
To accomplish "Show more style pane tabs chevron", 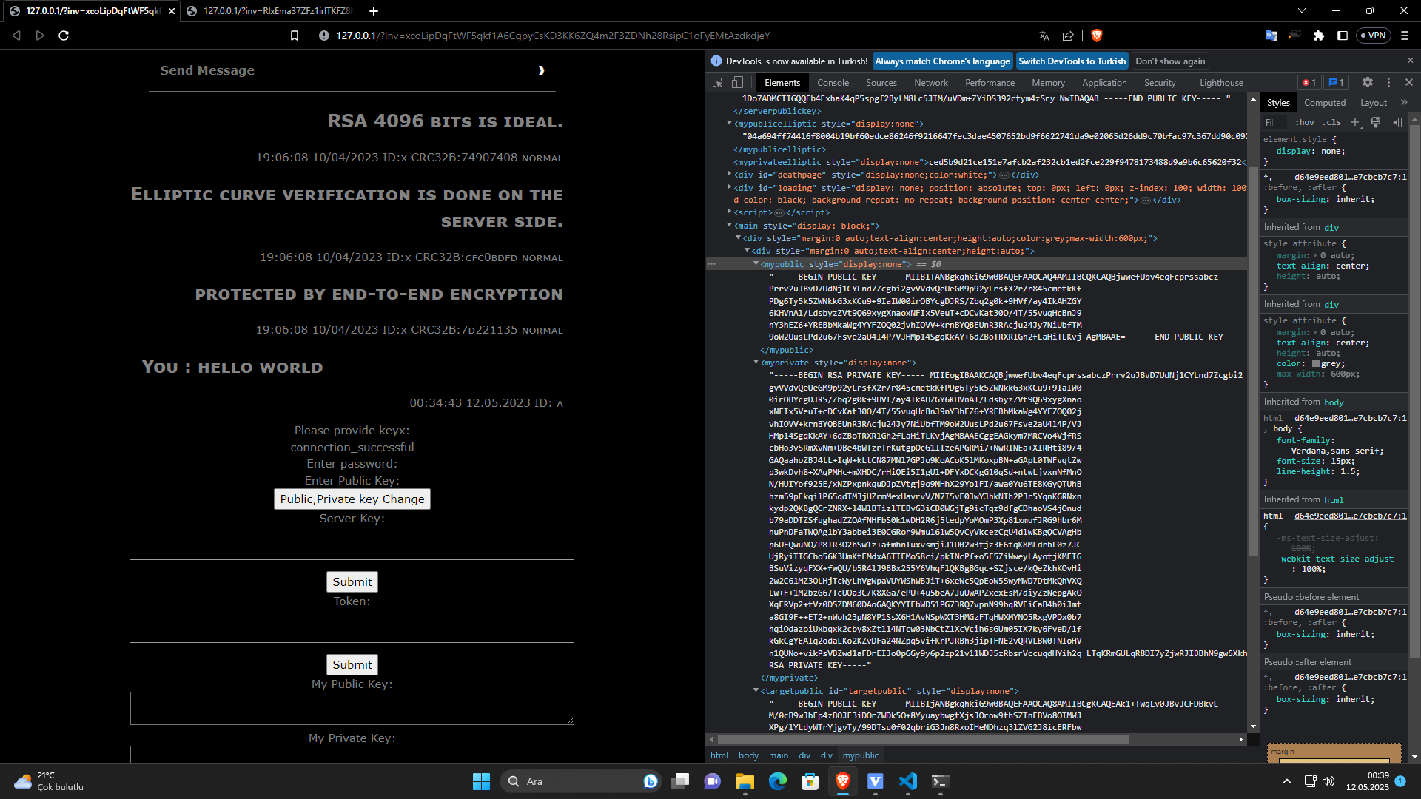I will (1404, 103).
